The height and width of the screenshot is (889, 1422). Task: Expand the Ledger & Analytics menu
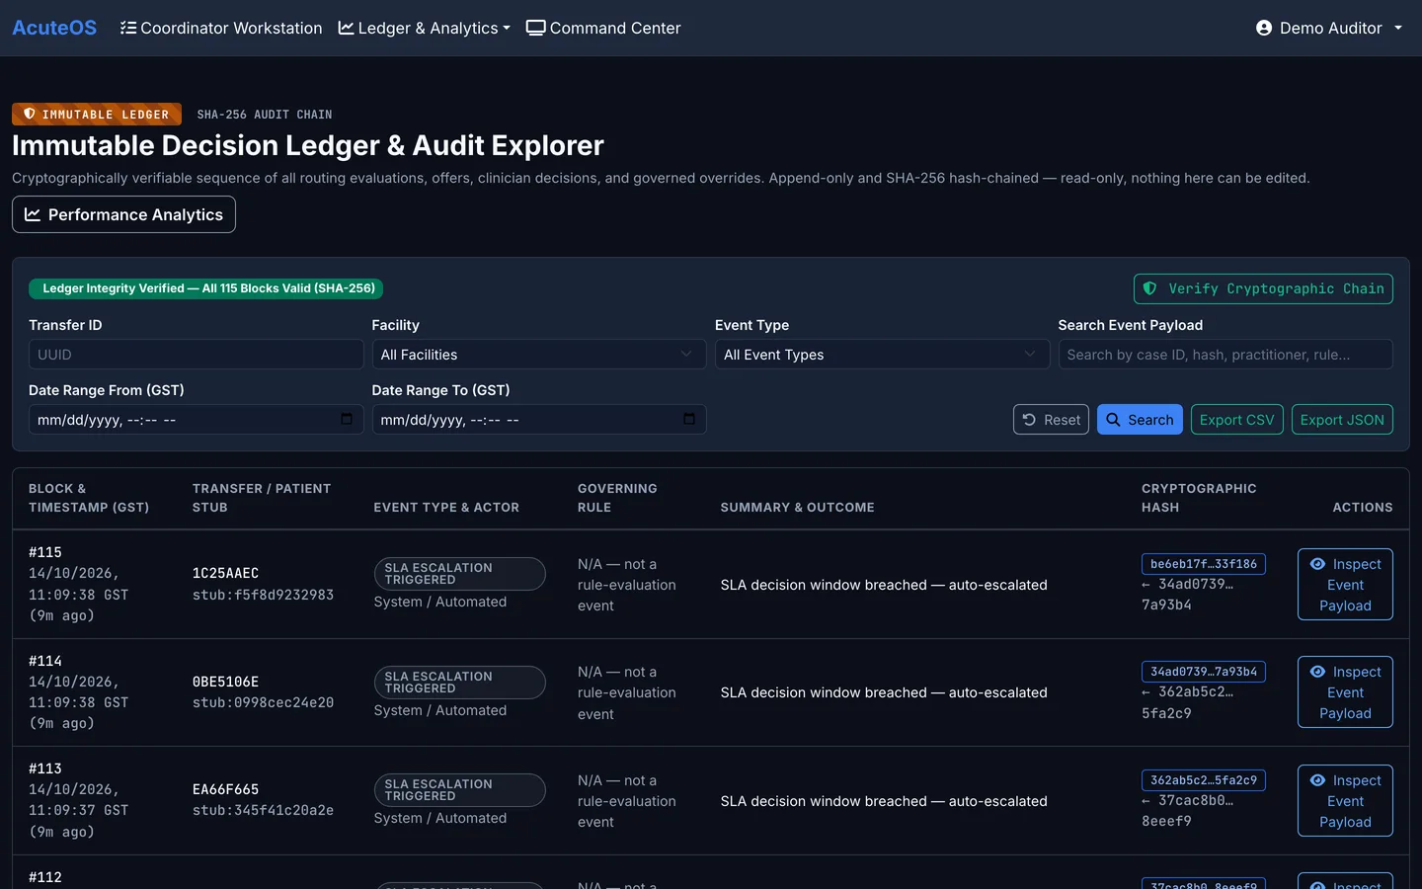[425, 28]
